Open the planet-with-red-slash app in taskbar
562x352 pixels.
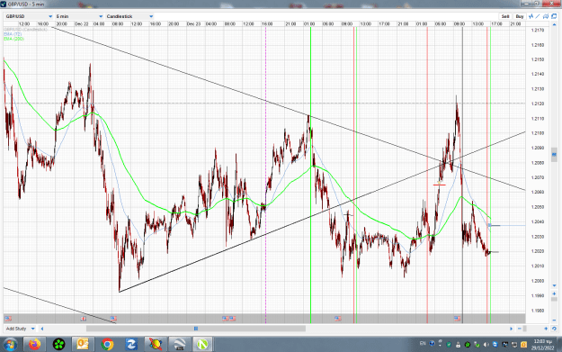click(156, 345)
